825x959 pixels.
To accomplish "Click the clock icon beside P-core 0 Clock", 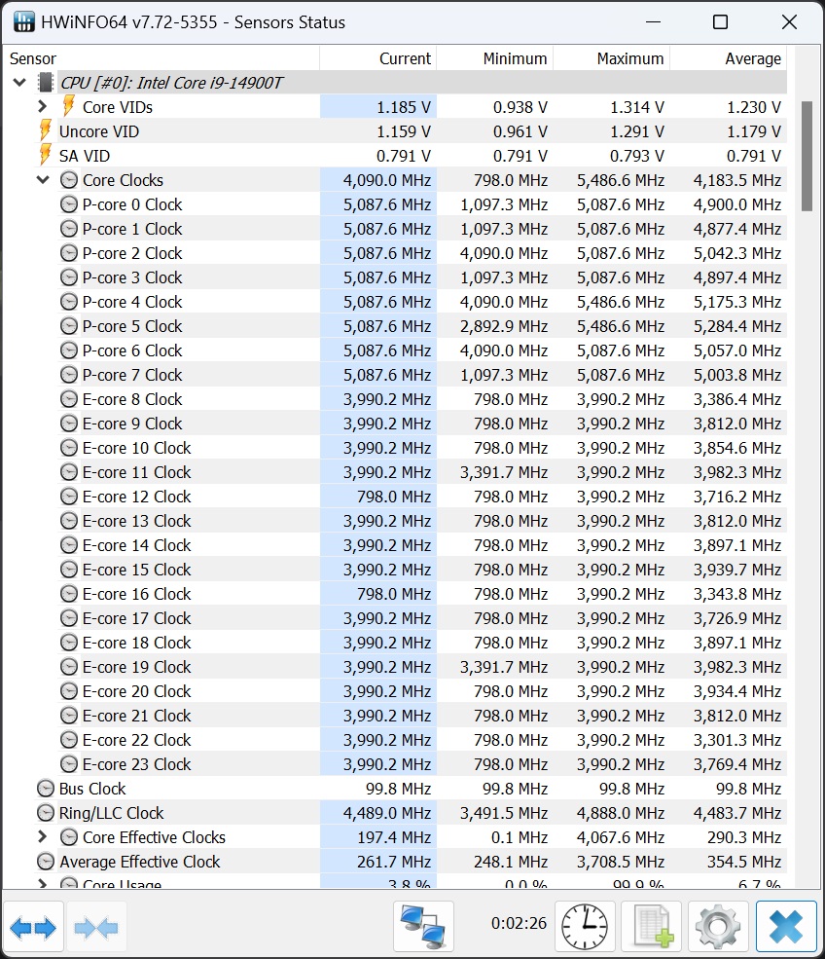I will coord(69,204).
